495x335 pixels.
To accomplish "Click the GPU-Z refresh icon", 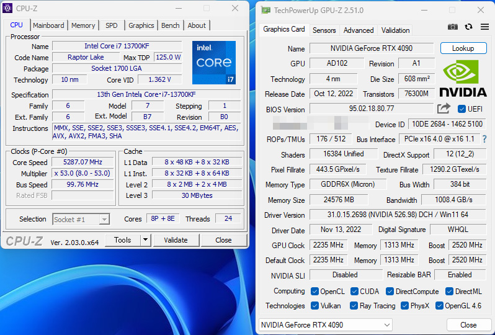I will pos(468,27).
